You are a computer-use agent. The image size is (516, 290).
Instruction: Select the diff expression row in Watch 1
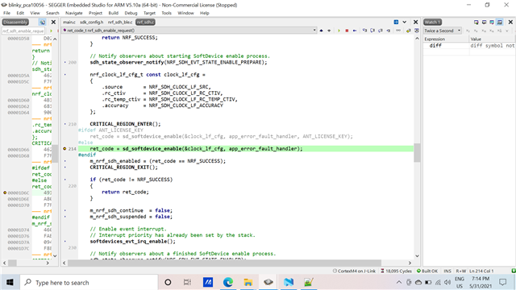[469, 46]
